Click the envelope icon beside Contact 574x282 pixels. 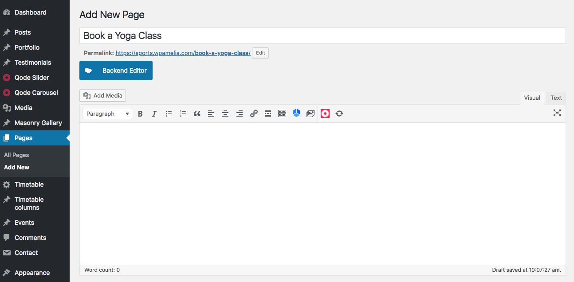pos(7,253)
